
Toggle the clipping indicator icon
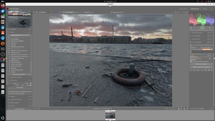point(178,109)
